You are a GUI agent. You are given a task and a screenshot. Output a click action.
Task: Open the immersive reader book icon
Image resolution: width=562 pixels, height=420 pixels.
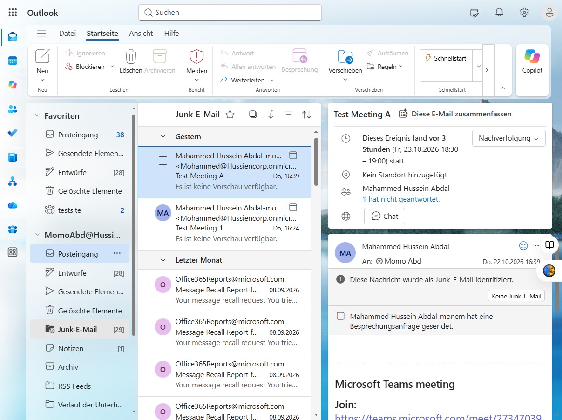click(x=549, y=245)
